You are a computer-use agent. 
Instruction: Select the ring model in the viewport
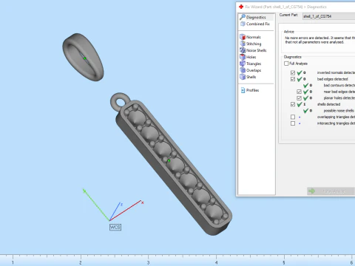(x=83, y=57)
